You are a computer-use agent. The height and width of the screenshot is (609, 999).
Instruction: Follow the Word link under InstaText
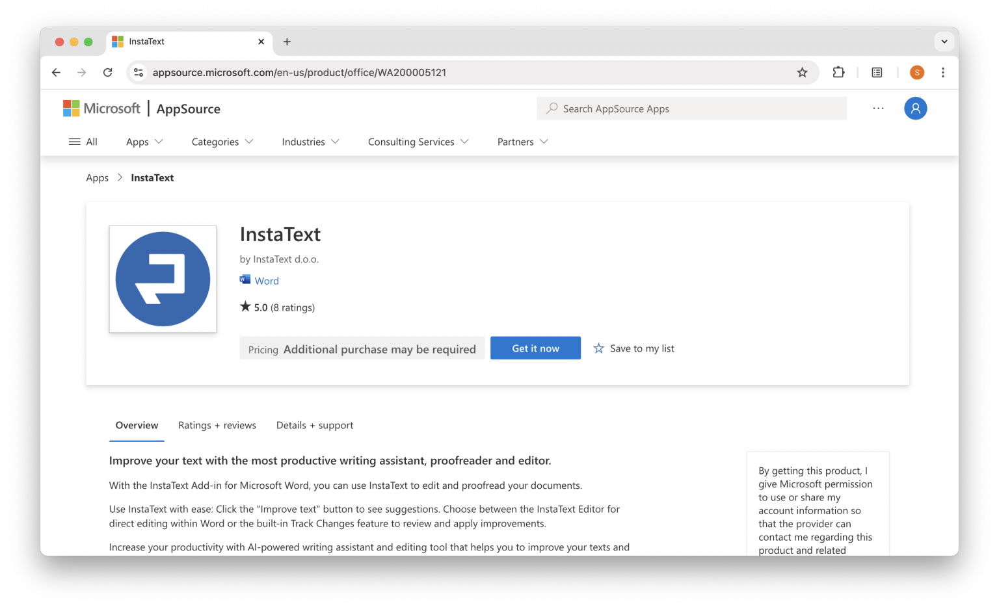tap(267, 280)
